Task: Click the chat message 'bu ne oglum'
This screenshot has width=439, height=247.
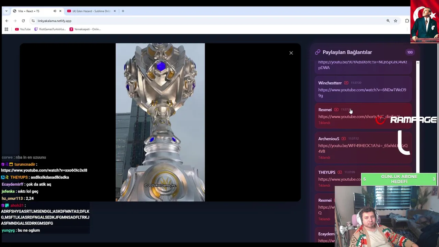Action: [x=29, y=230]
